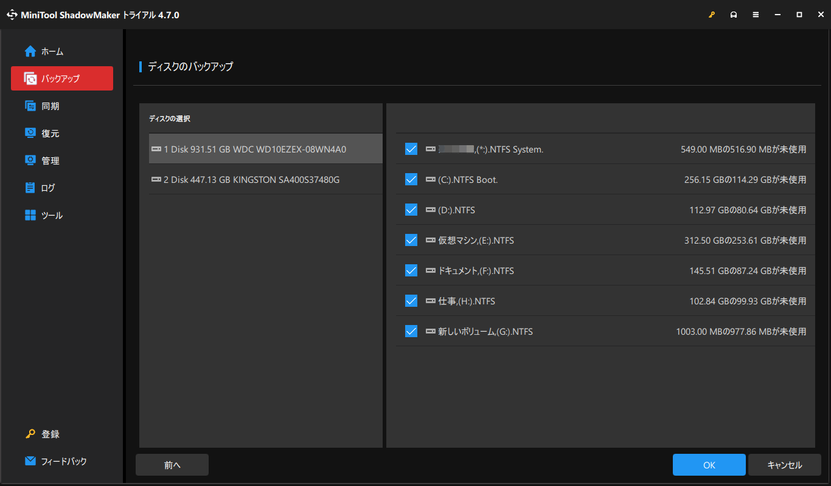Click the drive icon of ドキュメント,(F:)
The image size is (831, 486).
pos(431,270)
